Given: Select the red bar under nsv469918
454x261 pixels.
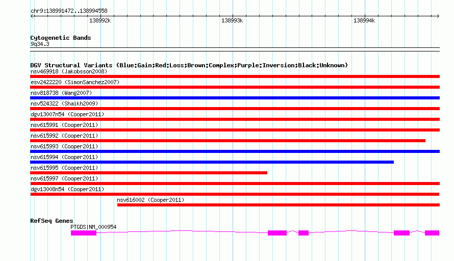Looking at the screenshot, I should click(x=235, y=76).
